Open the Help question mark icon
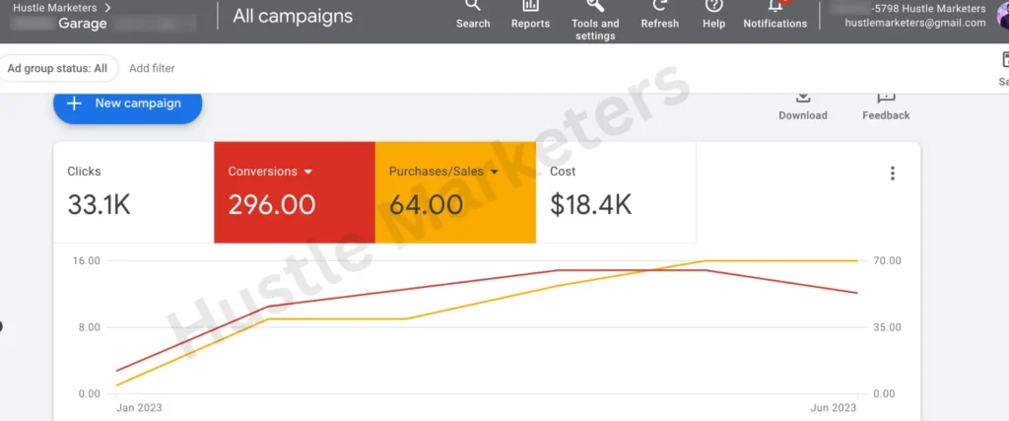Screen dimensions: 1009x421 713,6
